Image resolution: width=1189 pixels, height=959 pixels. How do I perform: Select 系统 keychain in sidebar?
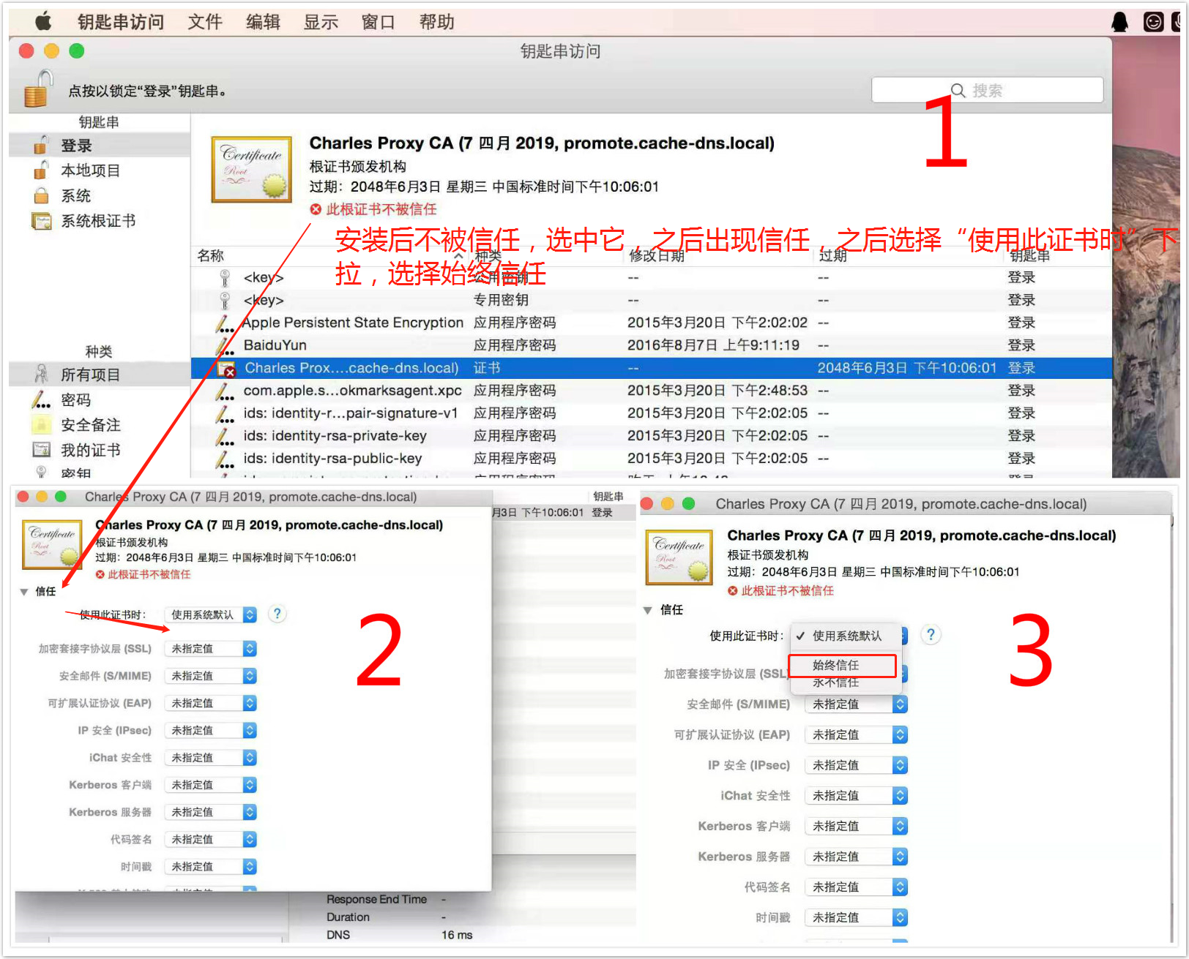tap(100, 196)
